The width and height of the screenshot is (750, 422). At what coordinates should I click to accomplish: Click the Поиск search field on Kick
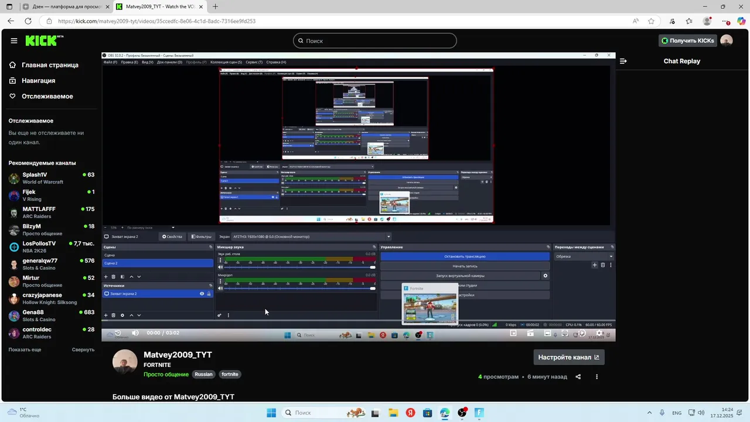(x=375, y=41)
